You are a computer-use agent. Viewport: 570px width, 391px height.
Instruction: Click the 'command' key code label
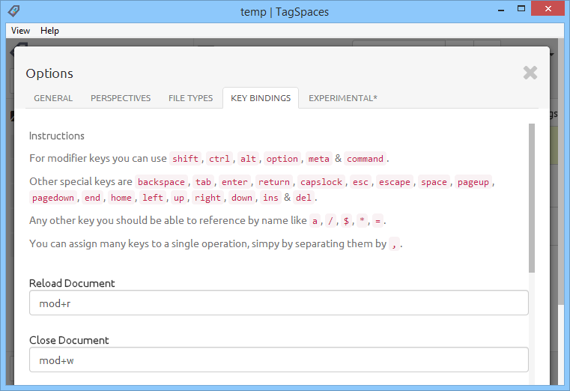point(365,159)
